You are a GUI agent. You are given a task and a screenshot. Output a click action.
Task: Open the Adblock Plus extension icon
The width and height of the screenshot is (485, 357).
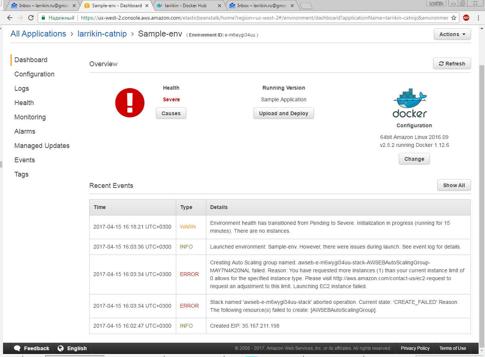point(466,18)
